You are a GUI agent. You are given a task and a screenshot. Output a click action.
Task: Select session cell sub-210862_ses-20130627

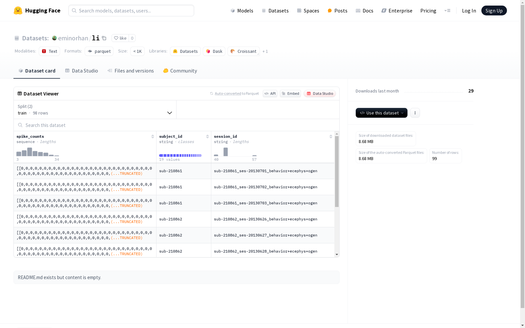273,235
